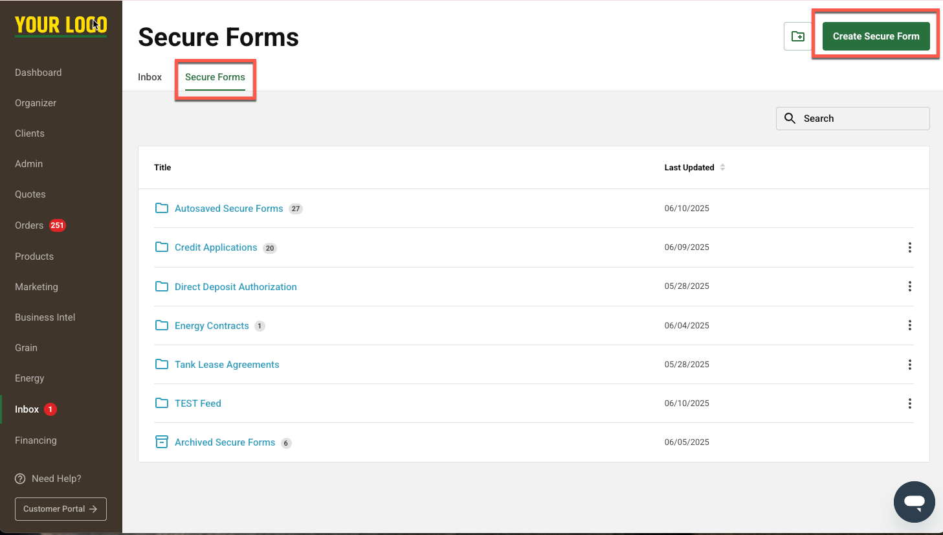Open the Autosaved Secure Forms folder link

click(x=228, y=209)
